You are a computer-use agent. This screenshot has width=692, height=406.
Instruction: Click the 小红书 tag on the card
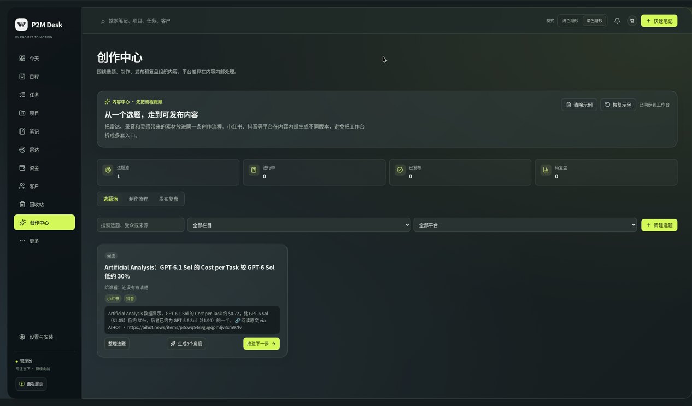[x=113, y=299]
